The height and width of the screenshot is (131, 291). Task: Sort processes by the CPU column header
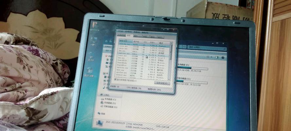pos(145,42)
